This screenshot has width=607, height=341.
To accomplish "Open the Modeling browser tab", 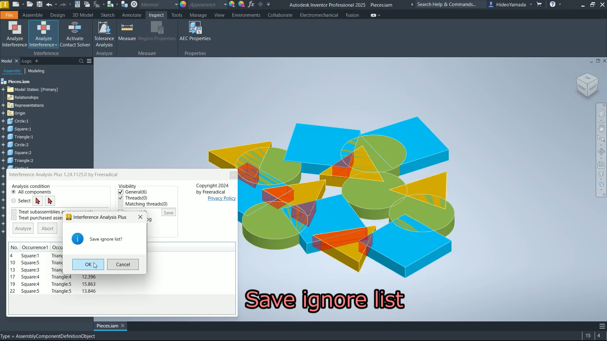I will (36, 71).
